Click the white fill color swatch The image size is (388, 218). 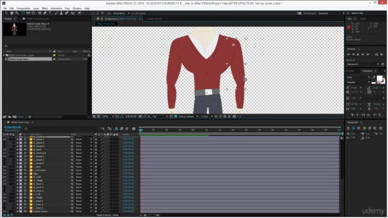(380, 79)
